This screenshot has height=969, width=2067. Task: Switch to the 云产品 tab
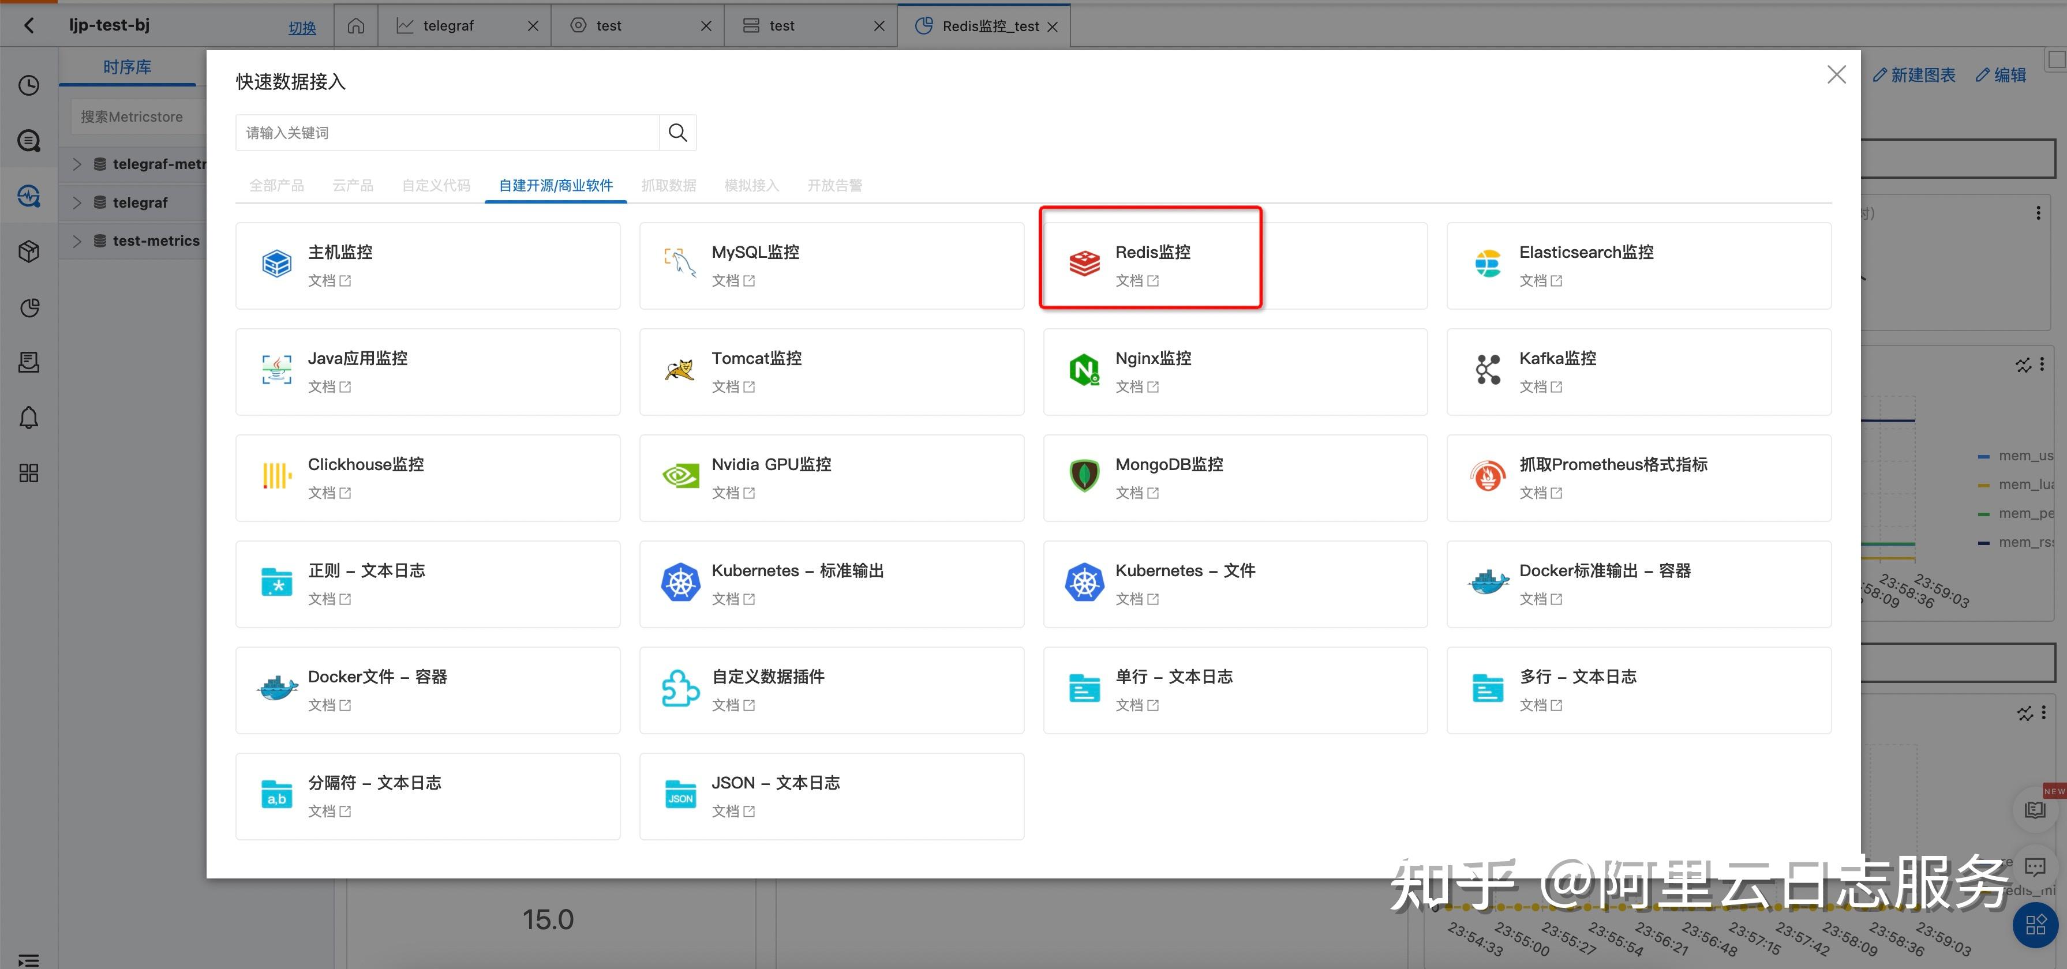pyautogui.click(x=352, y=185)
